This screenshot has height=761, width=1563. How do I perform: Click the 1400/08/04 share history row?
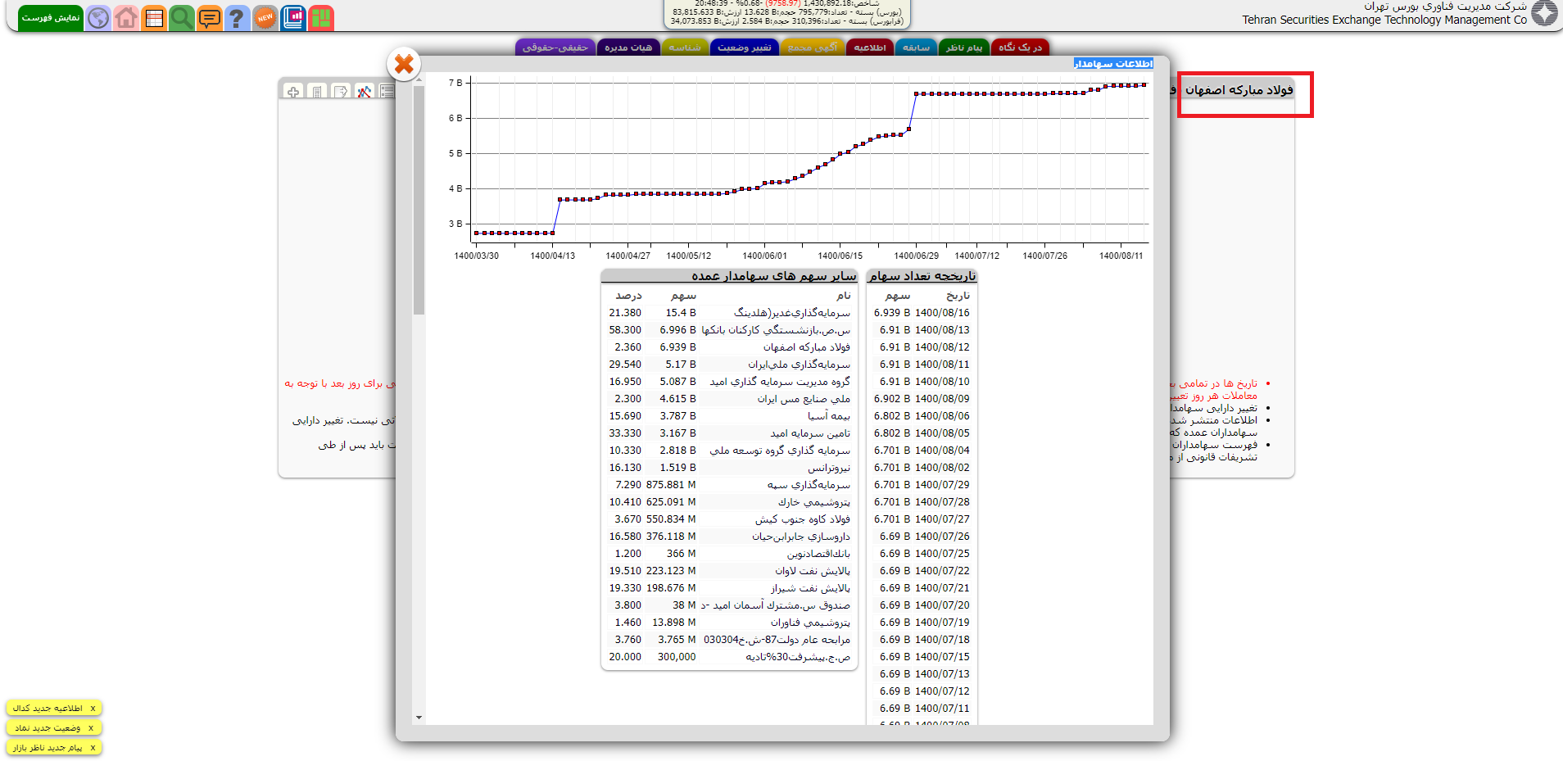click(x=922, y=451)
